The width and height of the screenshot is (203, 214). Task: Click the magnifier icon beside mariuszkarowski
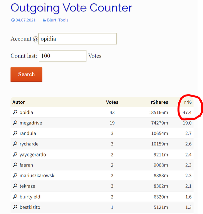15,176
